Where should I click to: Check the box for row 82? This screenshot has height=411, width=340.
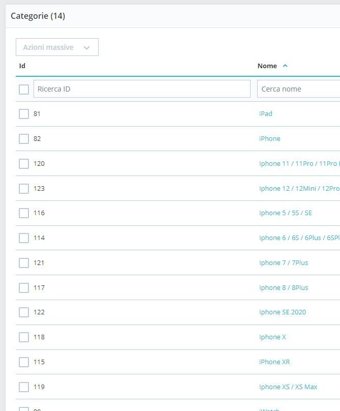[x=24, y=139]
